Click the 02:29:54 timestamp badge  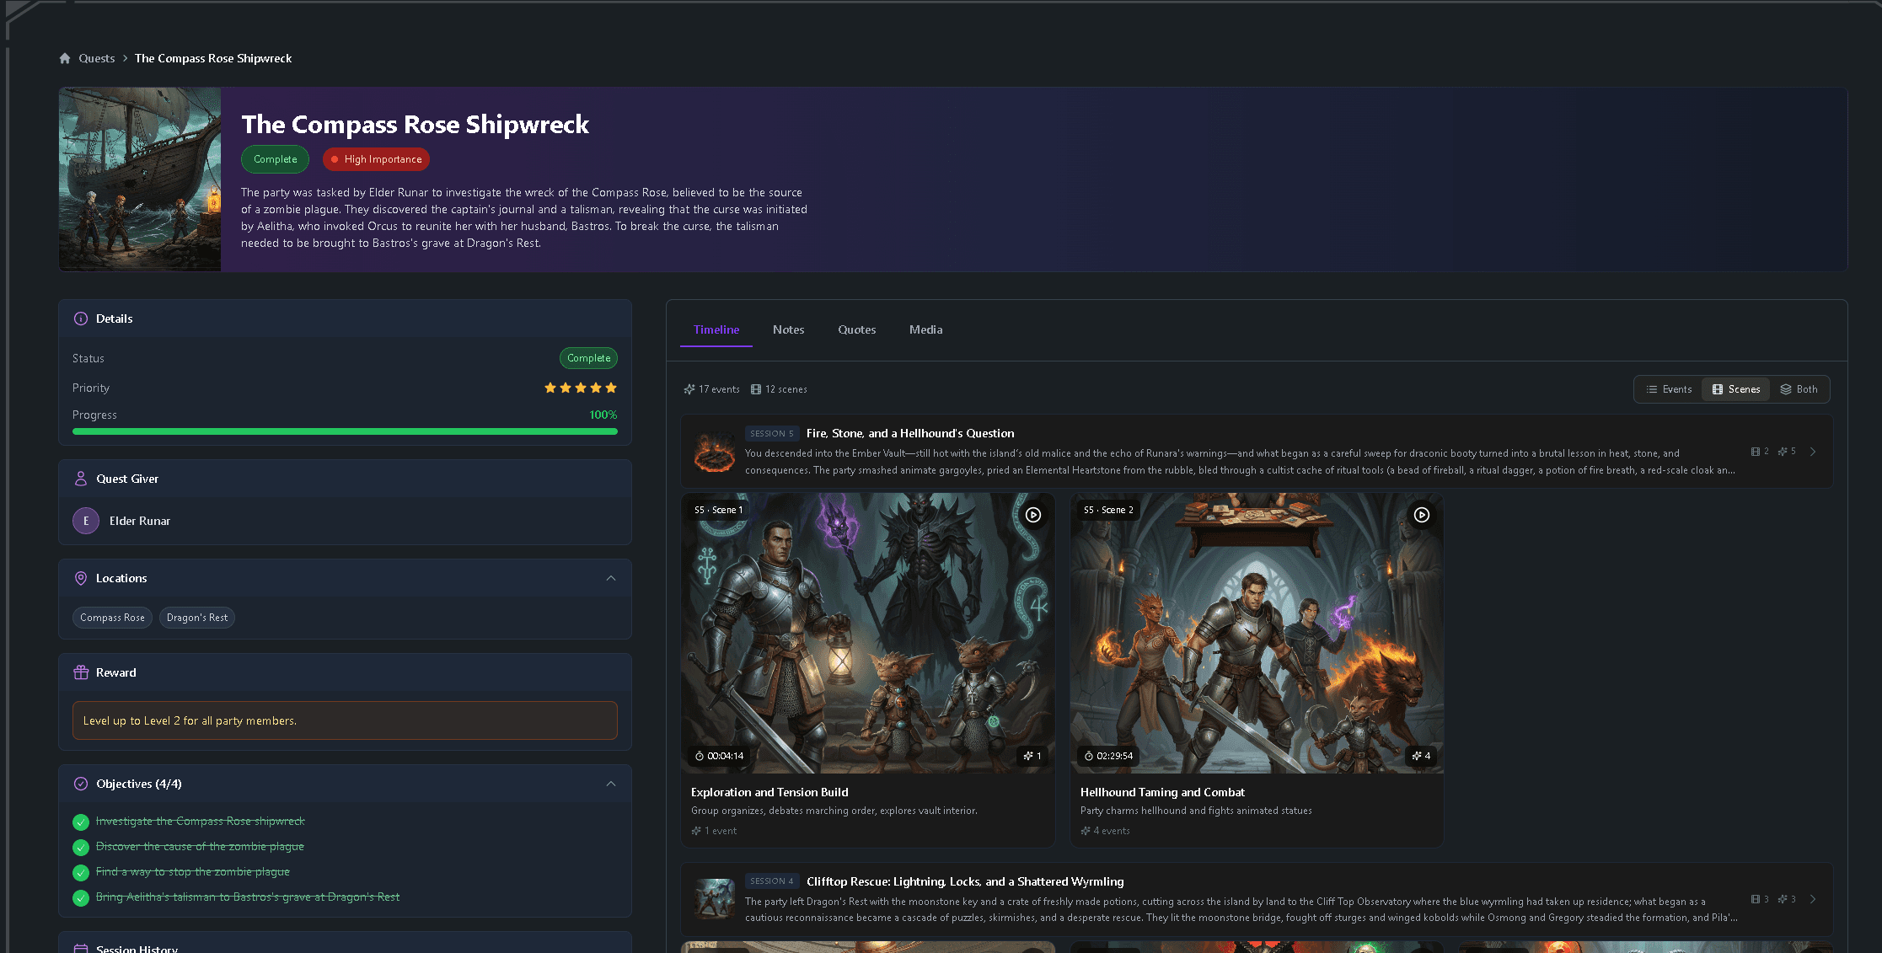tap(1108, 756)
